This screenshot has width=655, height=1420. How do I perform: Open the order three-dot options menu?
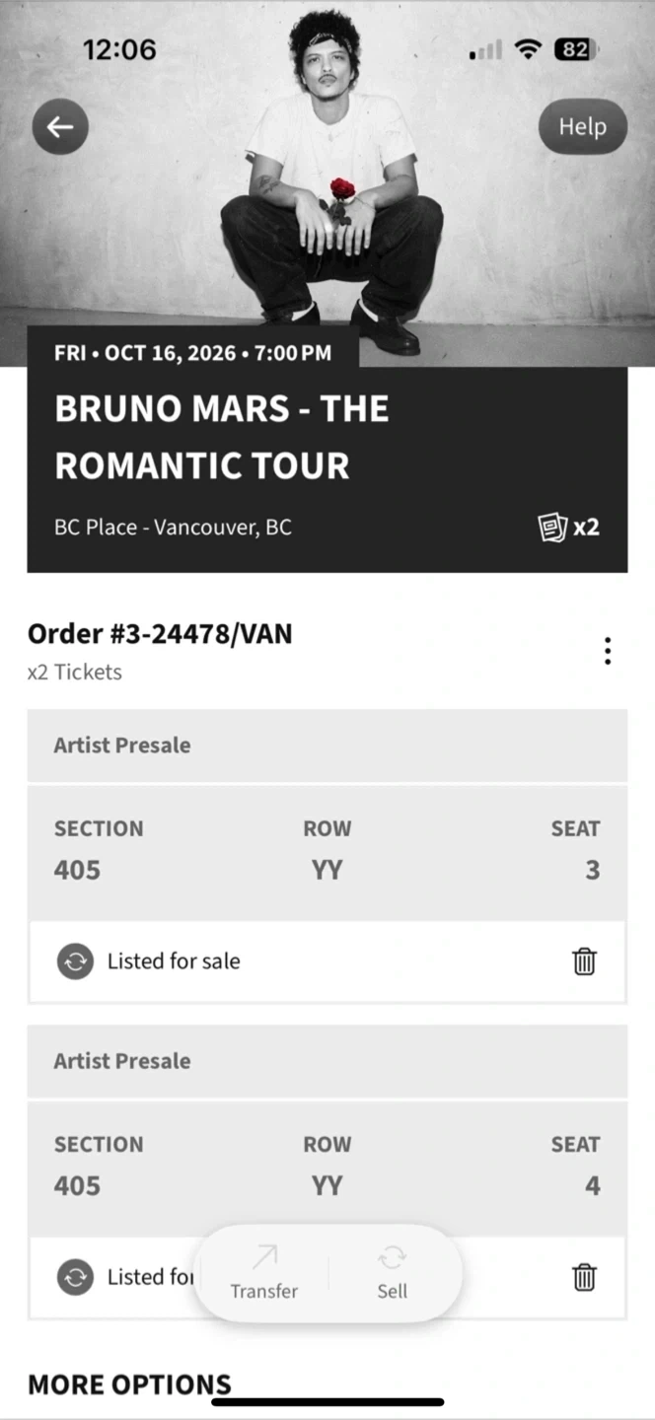(608, 651)
